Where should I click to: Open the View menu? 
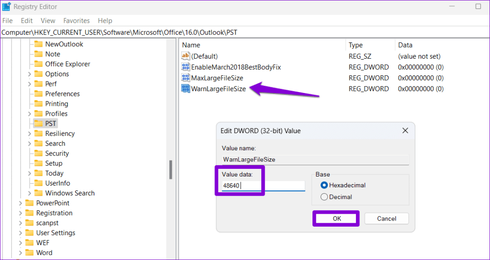[x=48, y=21]
